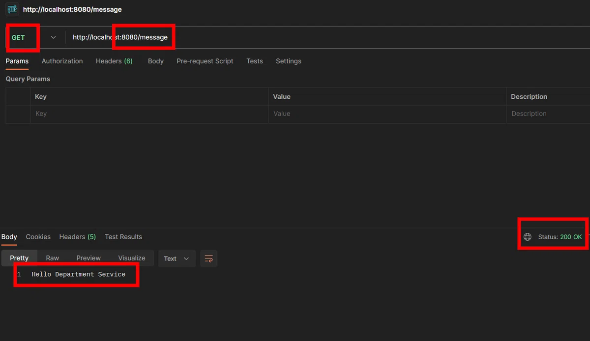
Task: Open the GET method dropdown
Action: [34, 37]
